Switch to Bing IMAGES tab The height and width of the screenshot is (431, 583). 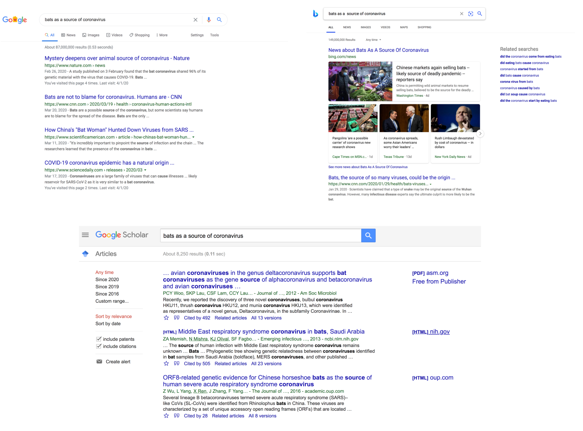[x=366, y=27]
